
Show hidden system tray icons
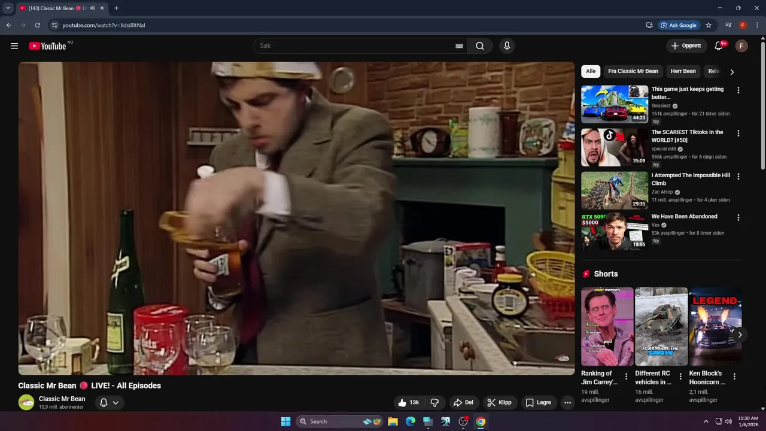point(706,421)
